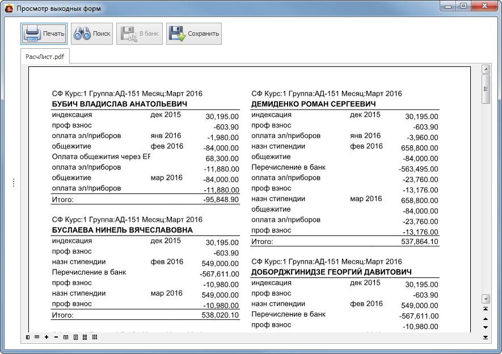Click 'мар 2016' in Демиденко slip
Screen dimensions: 502x354
click(366, 199)
